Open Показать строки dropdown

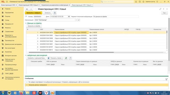click(x=56, y=58)
